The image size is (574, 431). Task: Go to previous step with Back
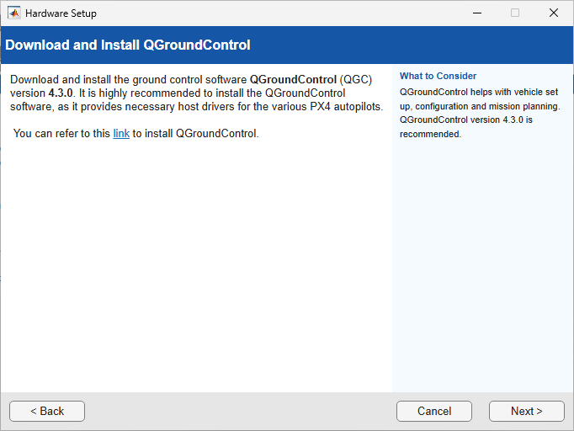(47, 411)
